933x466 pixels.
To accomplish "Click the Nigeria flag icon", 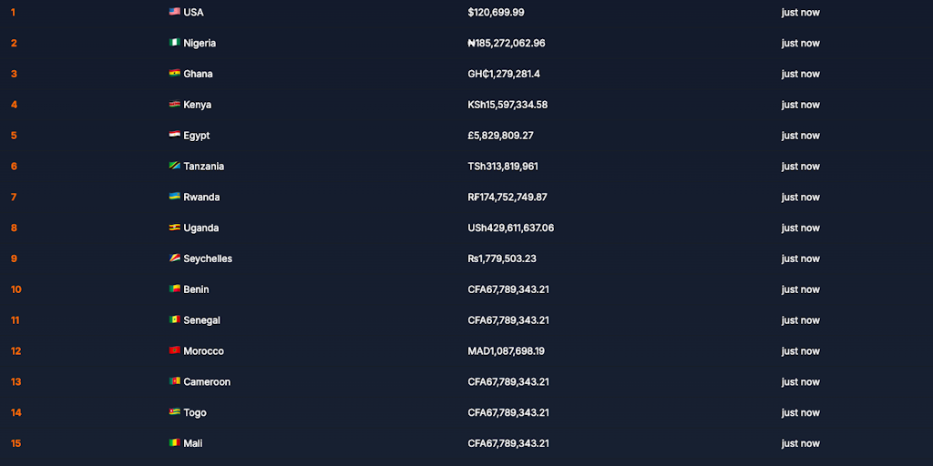I will tap(174, 43).
